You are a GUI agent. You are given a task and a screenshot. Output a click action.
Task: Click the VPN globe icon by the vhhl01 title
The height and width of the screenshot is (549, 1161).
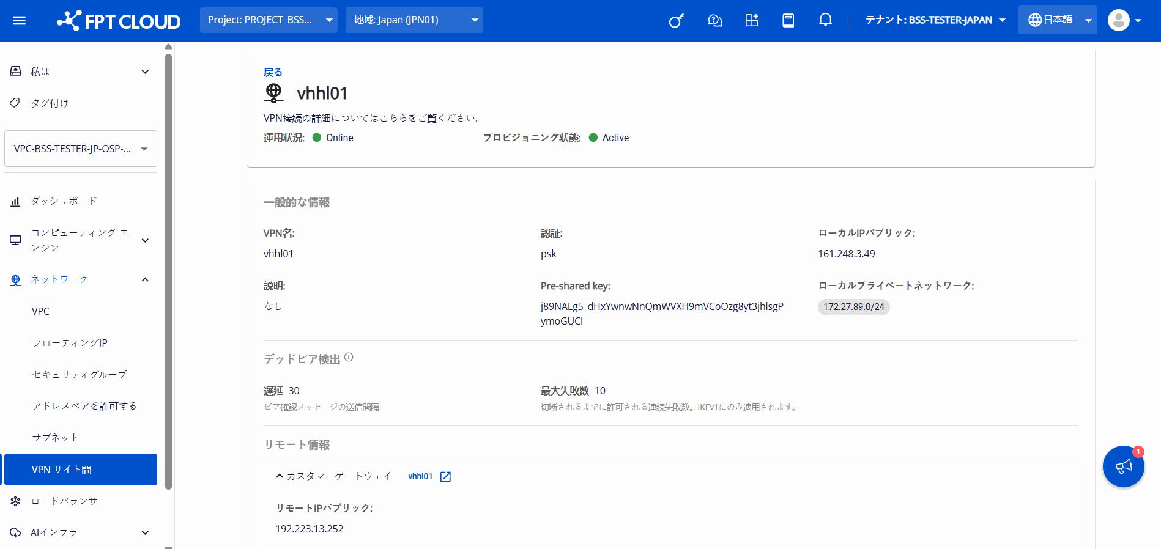click(x=273, y=93)
